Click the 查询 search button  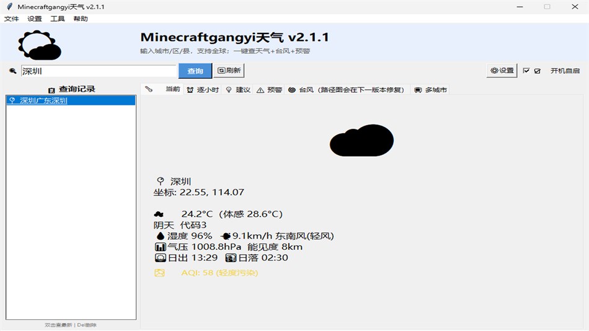coord(195,71)
